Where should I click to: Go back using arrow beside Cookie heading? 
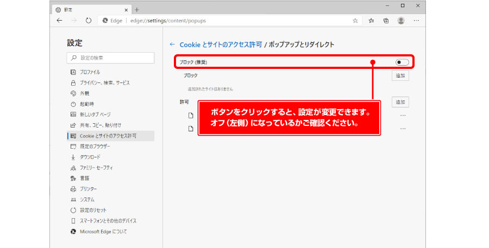click(172, 44)
